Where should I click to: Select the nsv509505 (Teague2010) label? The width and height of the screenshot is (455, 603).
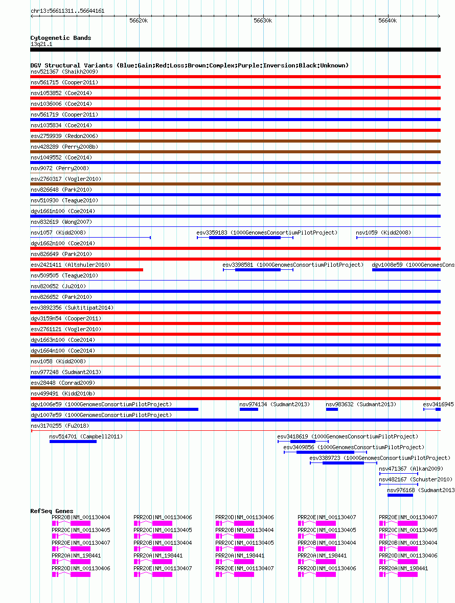pyautogui.click(x=64, y=276)
